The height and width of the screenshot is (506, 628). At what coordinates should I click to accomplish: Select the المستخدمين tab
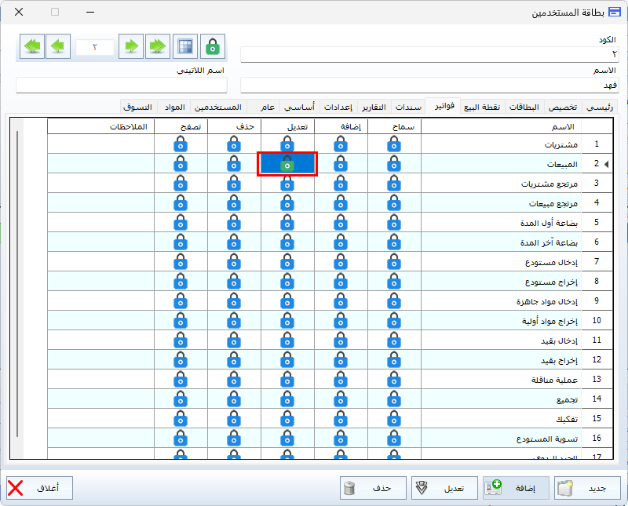click(x=217, y=107)
